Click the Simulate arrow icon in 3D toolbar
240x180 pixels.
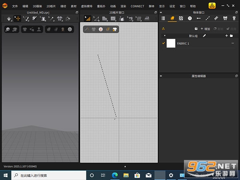tap(9, 19)
